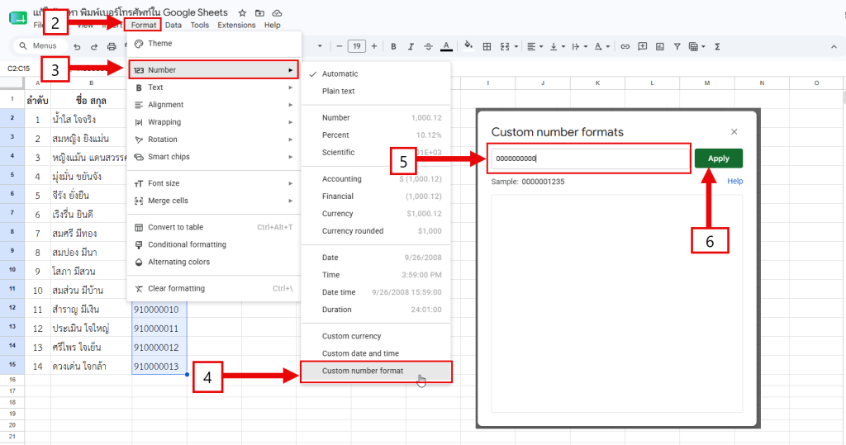The height and width of the screenshot is (445, 846).
Task: Click the Functions sigma icon
Action: click(717, 47)
